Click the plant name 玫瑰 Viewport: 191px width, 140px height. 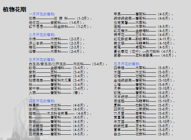[x=117, y=93]
